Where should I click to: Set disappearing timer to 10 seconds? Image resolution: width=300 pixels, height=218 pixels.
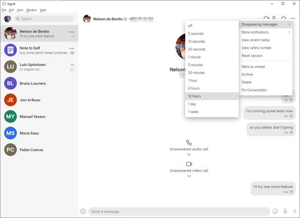pyautogui.click(x=212, y=41)
